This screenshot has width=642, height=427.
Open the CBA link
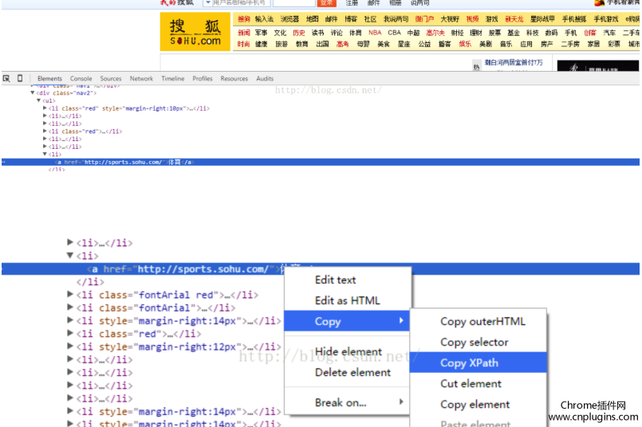pyautogui.click(x=394, y=33)
